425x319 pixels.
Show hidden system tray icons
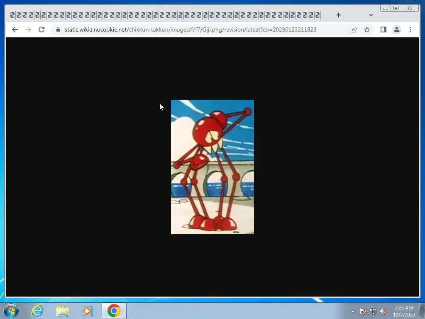click(353, 311)
